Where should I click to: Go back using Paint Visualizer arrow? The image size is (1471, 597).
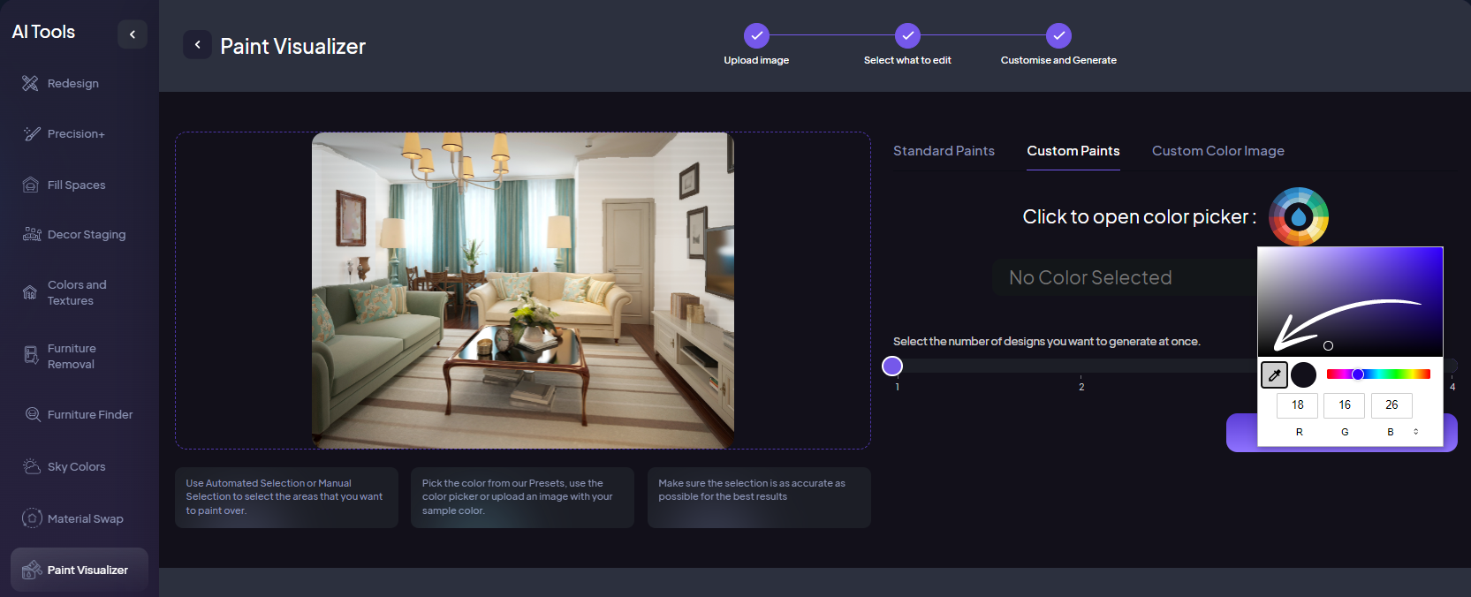coord(197,45)
